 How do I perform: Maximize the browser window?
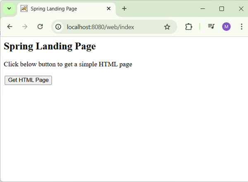click(x=222, y=9)
